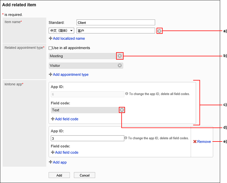Delete the Meeting appointment type

tap(120, 56)
